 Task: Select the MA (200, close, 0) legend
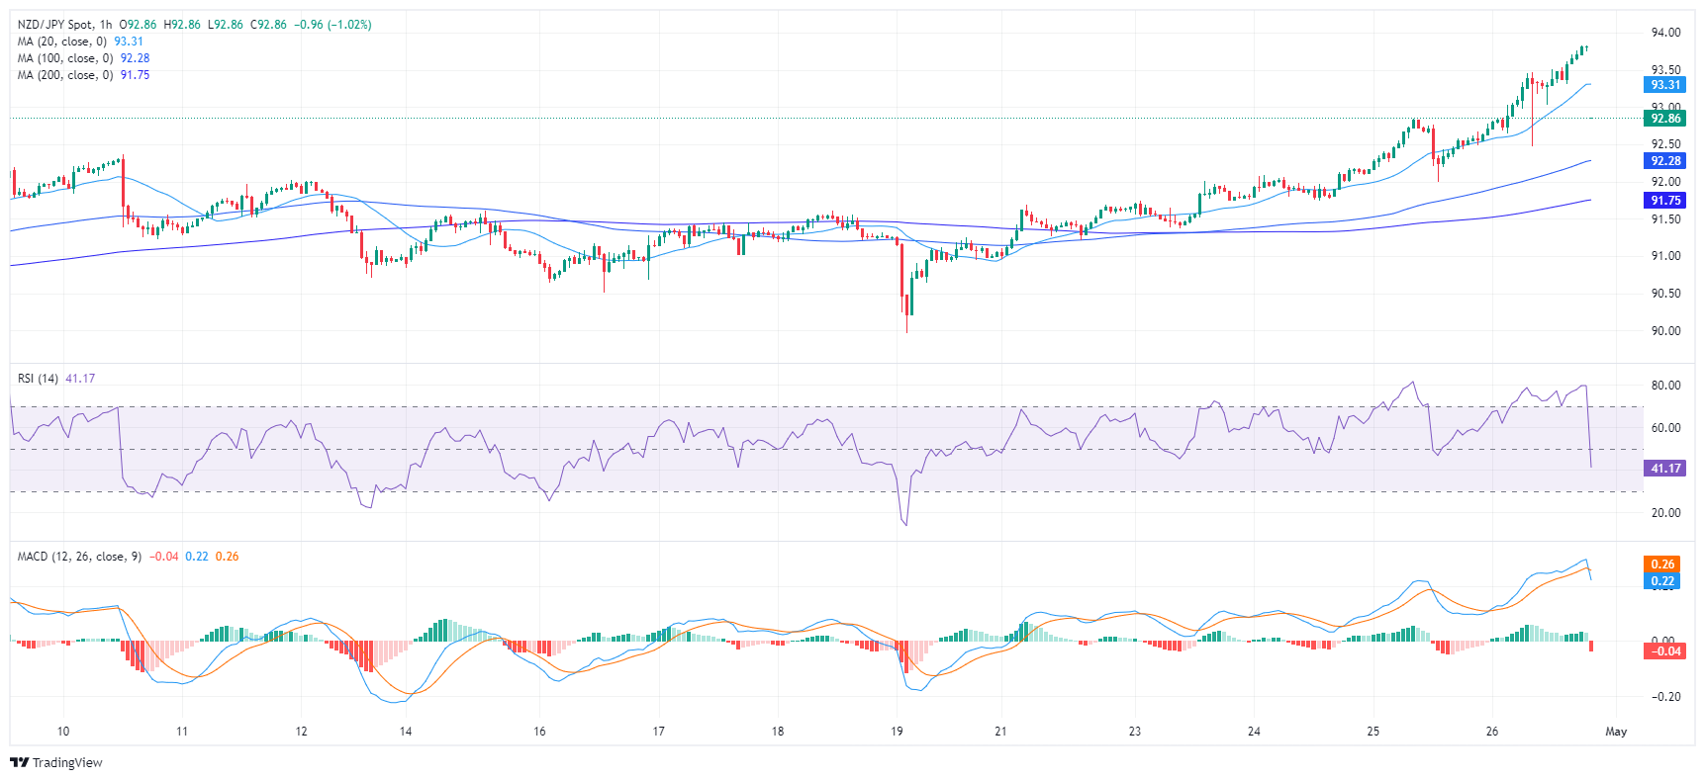pyautogui.click(x=66, y=75)
